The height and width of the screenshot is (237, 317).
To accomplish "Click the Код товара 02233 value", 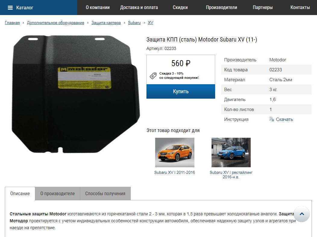I will [275, 70].
